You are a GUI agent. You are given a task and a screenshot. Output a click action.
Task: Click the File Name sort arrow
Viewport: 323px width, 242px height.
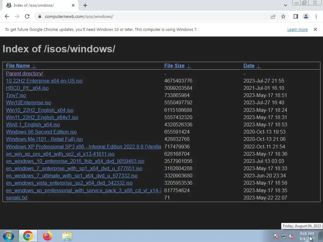(x=34, y=66)
